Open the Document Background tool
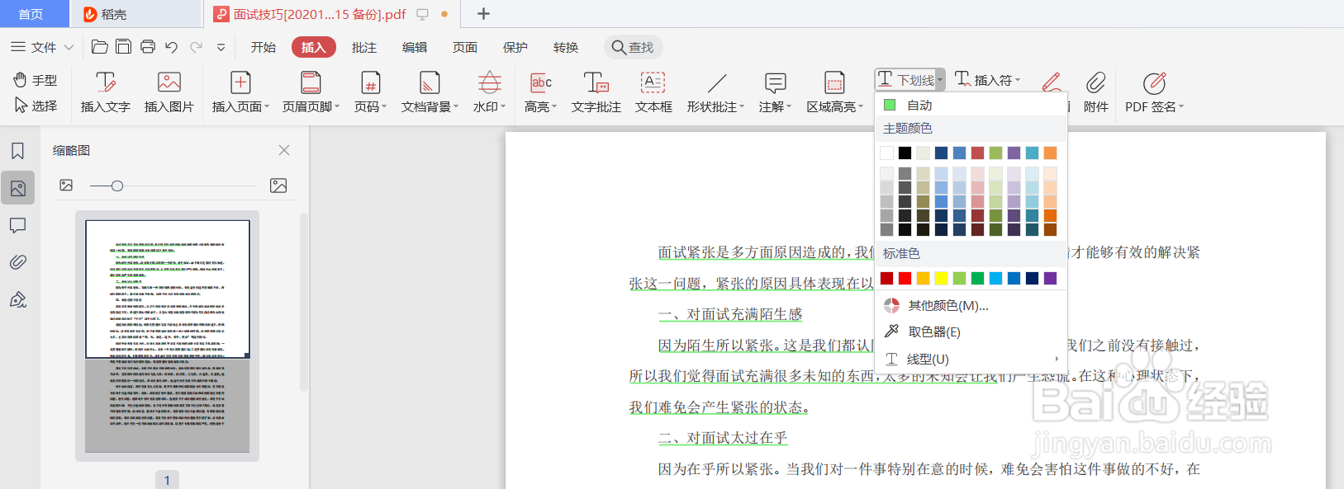This screenshot has width=1344, height=489. pos(430,92)
